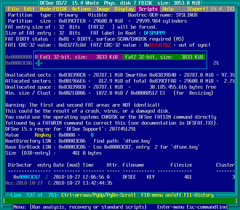Click the position marker in the disk map
Screen dimensions: 240x210
(39, 63)
